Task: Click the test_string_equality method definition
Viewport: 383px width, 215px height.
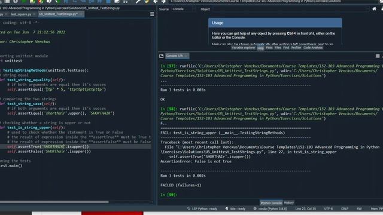Action: pos(32,79)
